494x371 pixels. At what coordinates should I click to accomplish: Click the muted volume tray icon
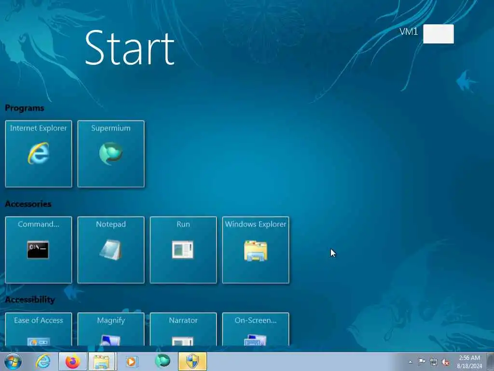click(x=445, y=362)
